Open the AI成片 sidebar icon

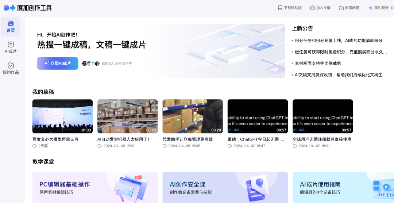[11, 45]
